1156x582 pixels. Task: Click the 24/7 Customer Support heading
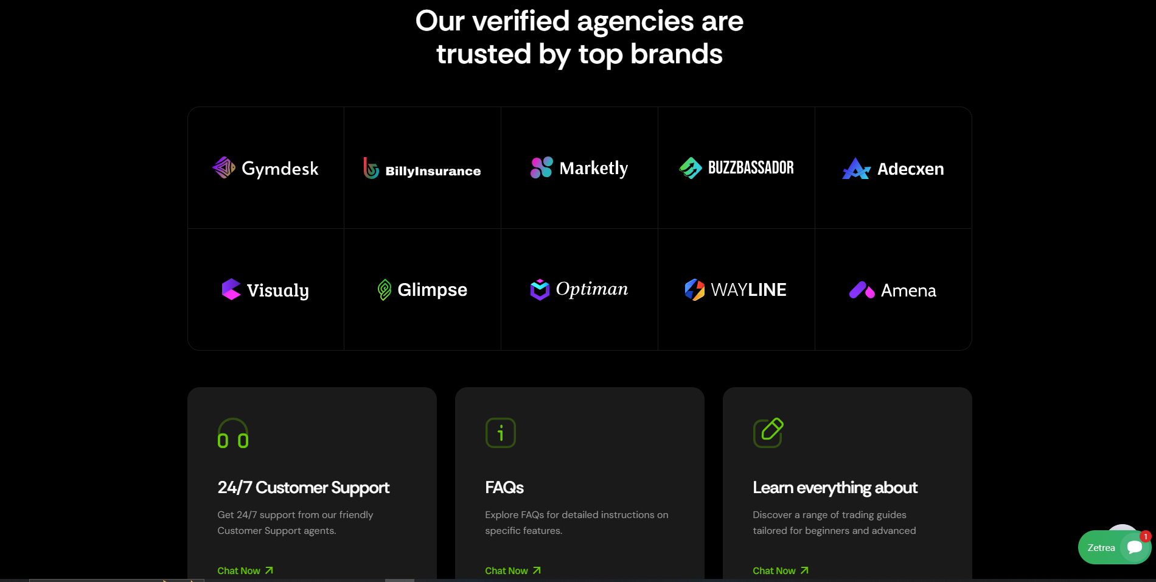pyautogui.click(x=304, y=488)
